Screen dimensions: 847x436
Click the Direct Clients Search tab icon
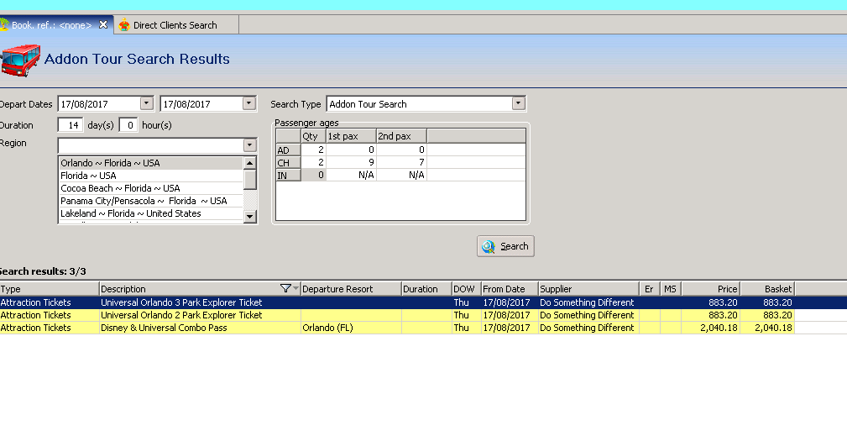[x=124, y=25]
